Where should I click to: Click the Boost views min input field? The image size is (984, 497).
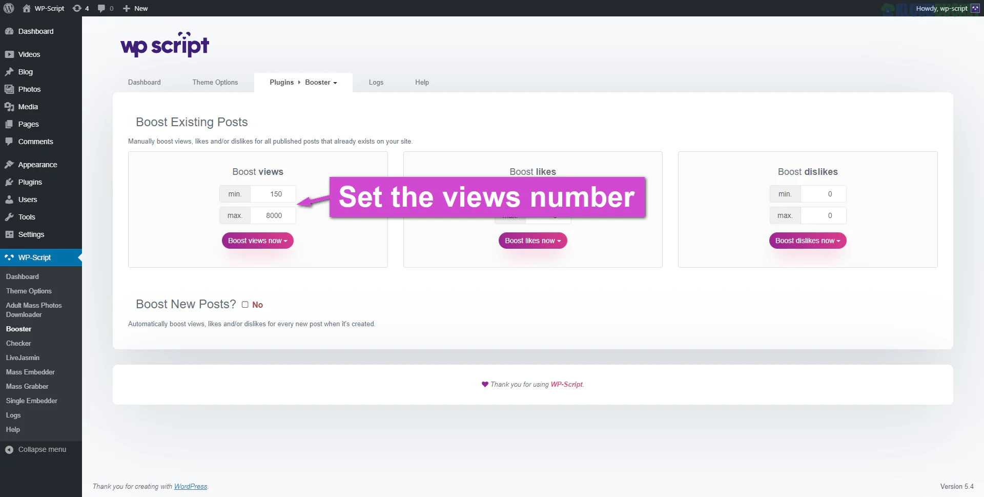pos(273,194)
